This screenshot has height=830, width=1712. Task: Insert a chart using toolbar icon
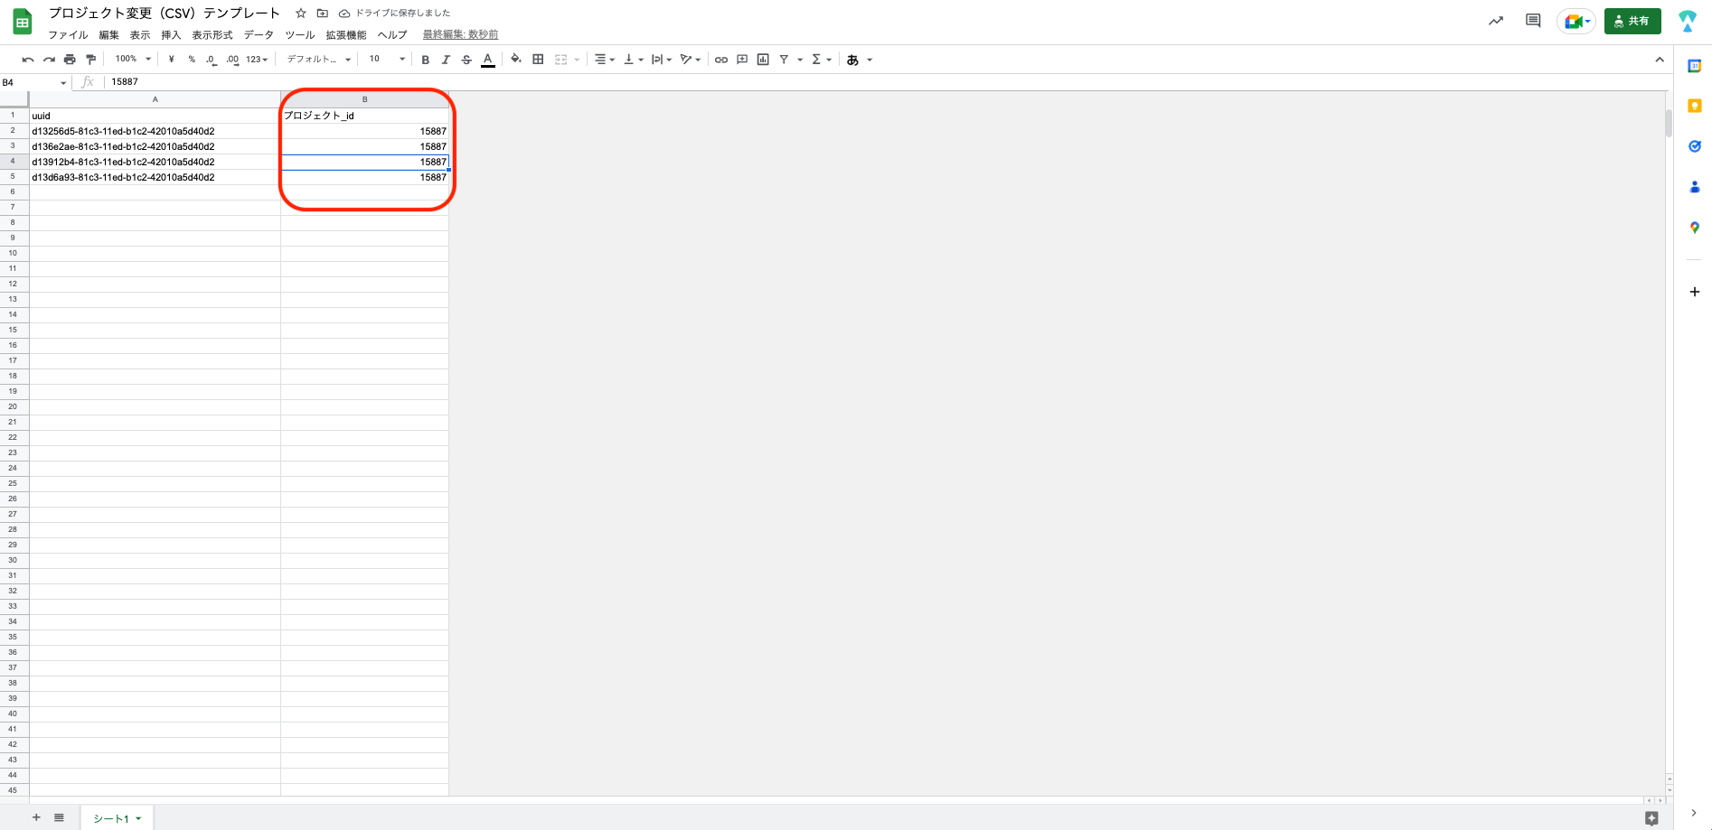coord(763,60)
